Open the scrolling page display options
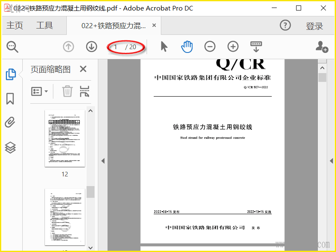The image size is (336, 252). point(256,47)
